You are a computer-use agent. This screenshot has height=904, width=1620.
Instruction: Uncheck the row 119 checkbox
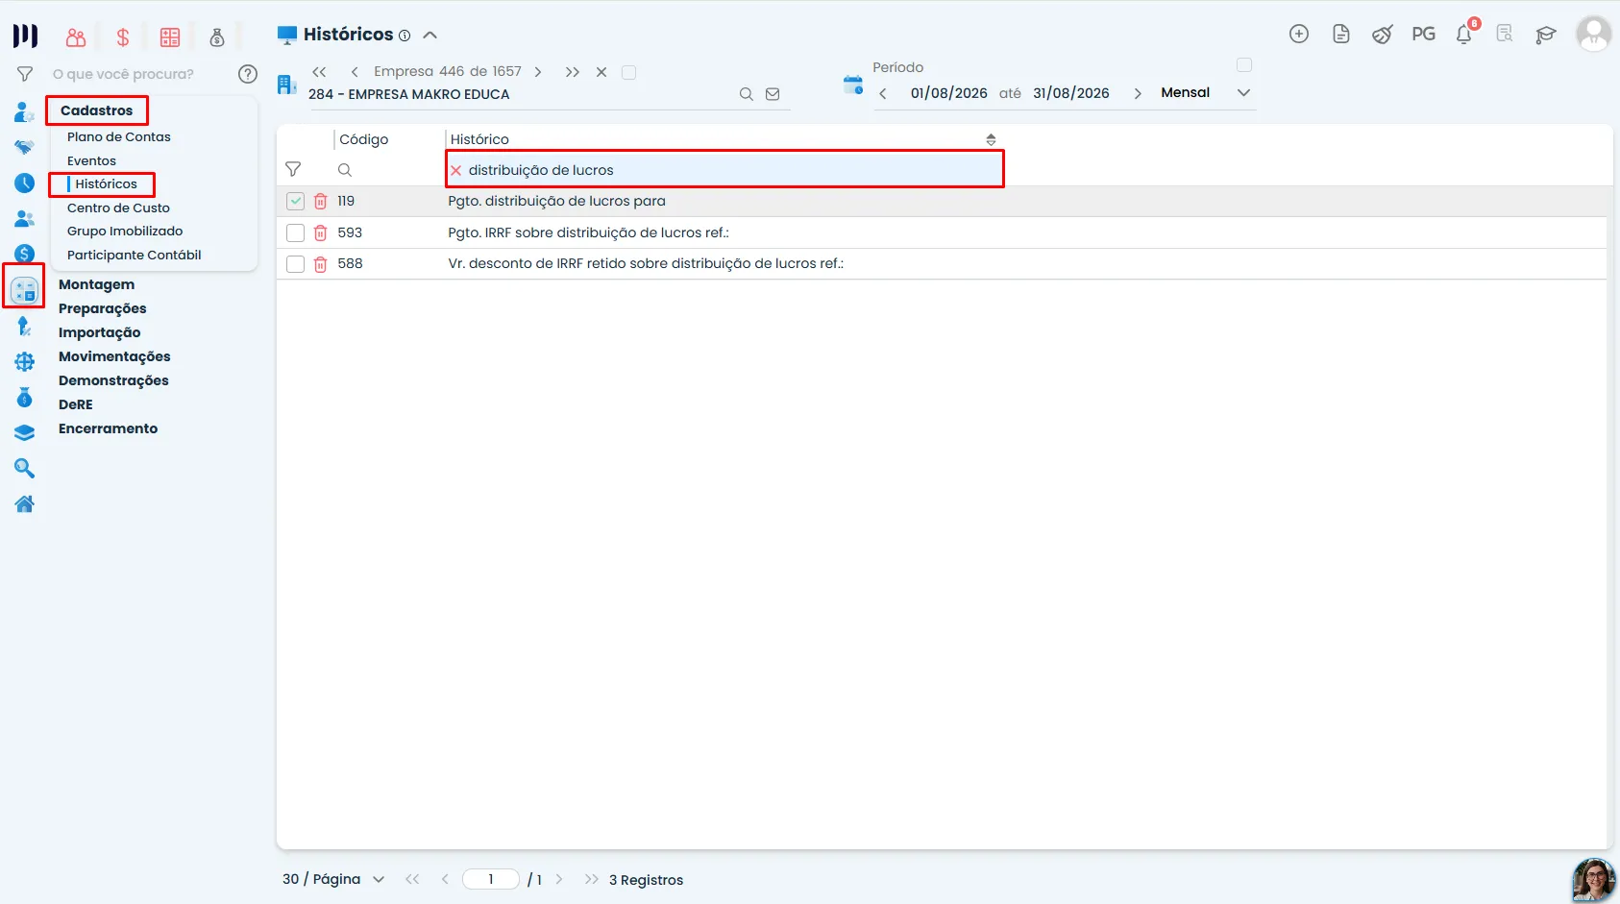pos(296,202)
